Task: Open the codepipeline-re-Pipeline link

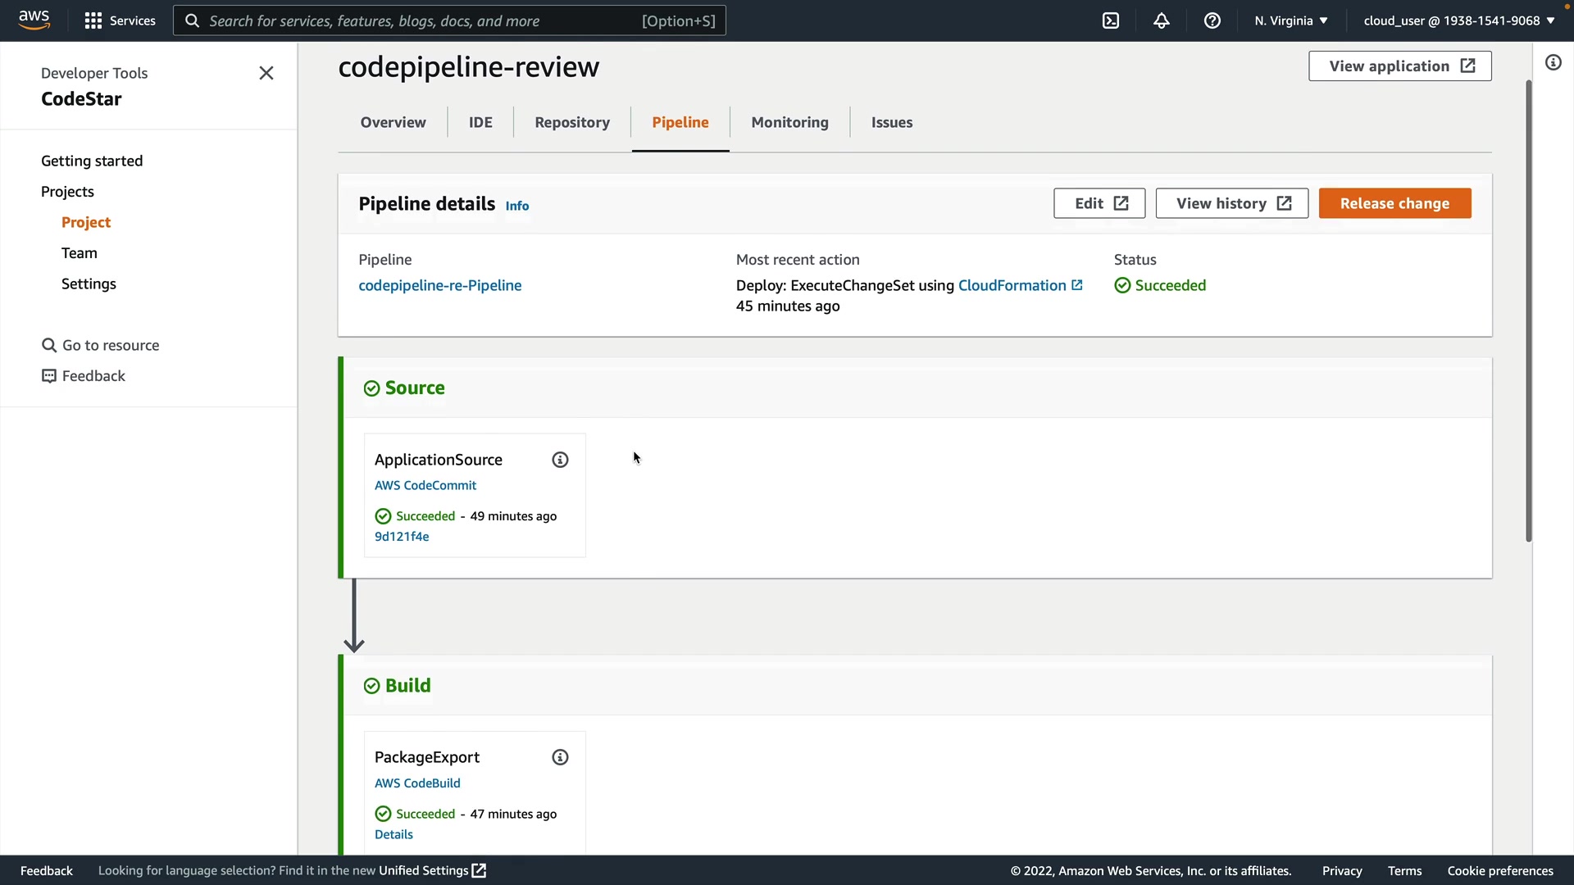Action: point(439,285)
